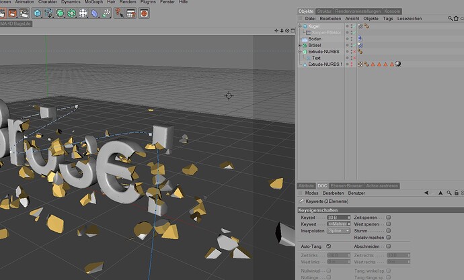
Task: Open the render settings clapperboard icon
Action: point(24,13)
